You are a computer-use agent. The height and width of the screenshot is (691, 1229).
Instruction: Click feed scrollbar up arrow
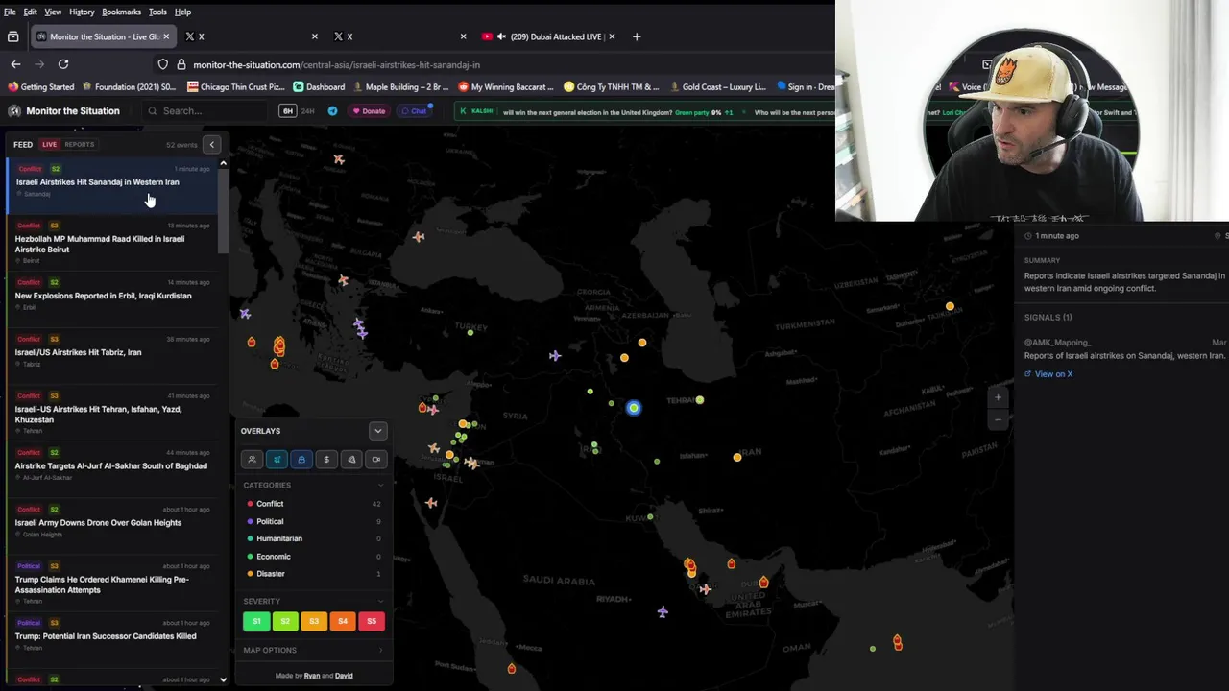click(223, 164)
